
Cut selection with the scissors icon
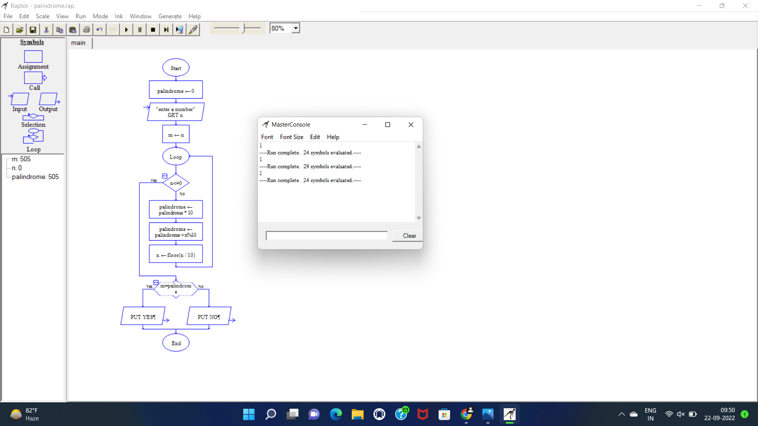[46, 29]
